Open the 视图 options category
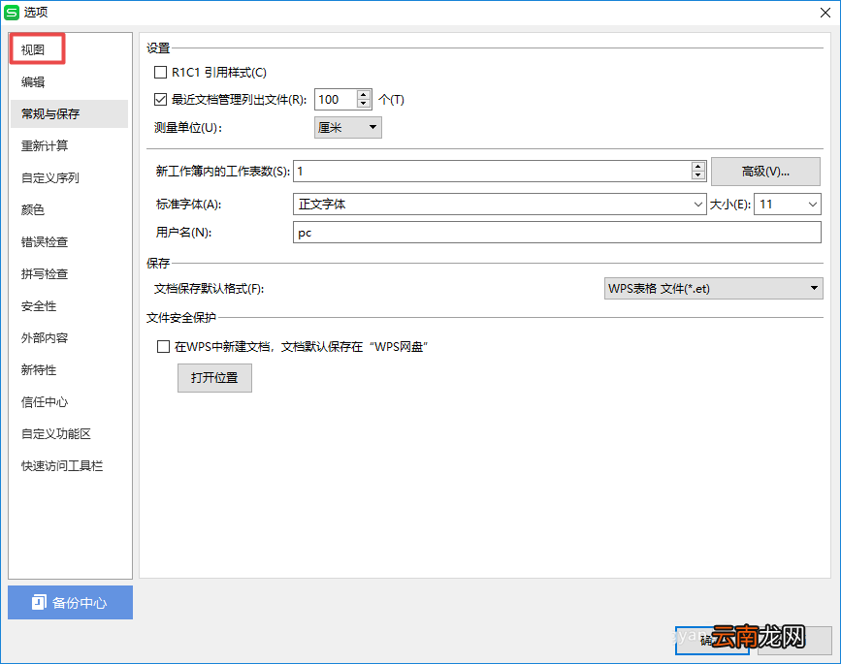The height and width of the screenshot is (664, 841). point(33,49)
